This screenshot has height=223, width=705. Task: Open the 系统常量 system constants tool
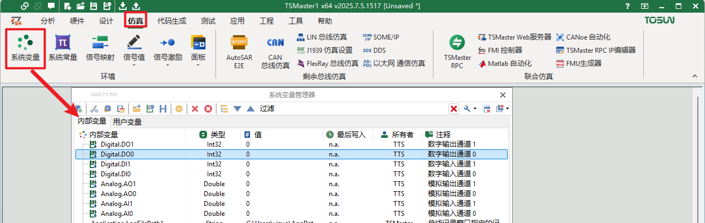click(63, 48)
